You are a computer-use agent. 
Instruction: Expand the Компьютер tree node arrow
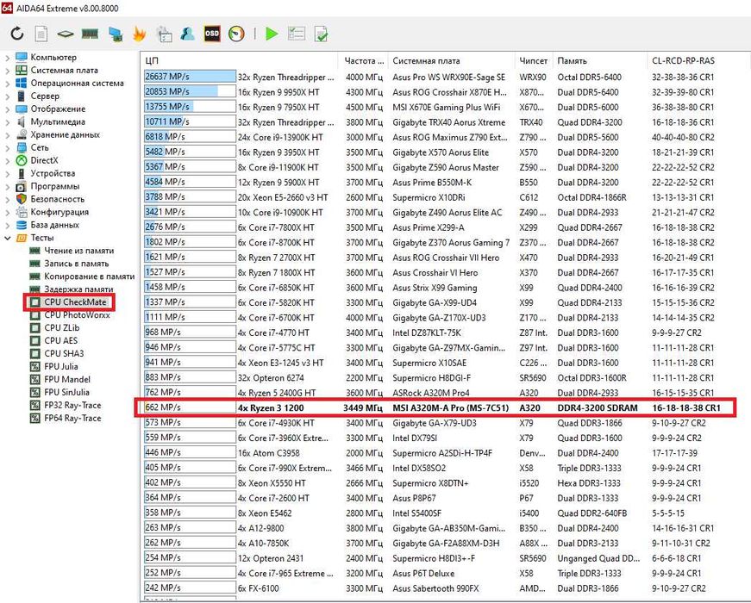pos(7,58)
